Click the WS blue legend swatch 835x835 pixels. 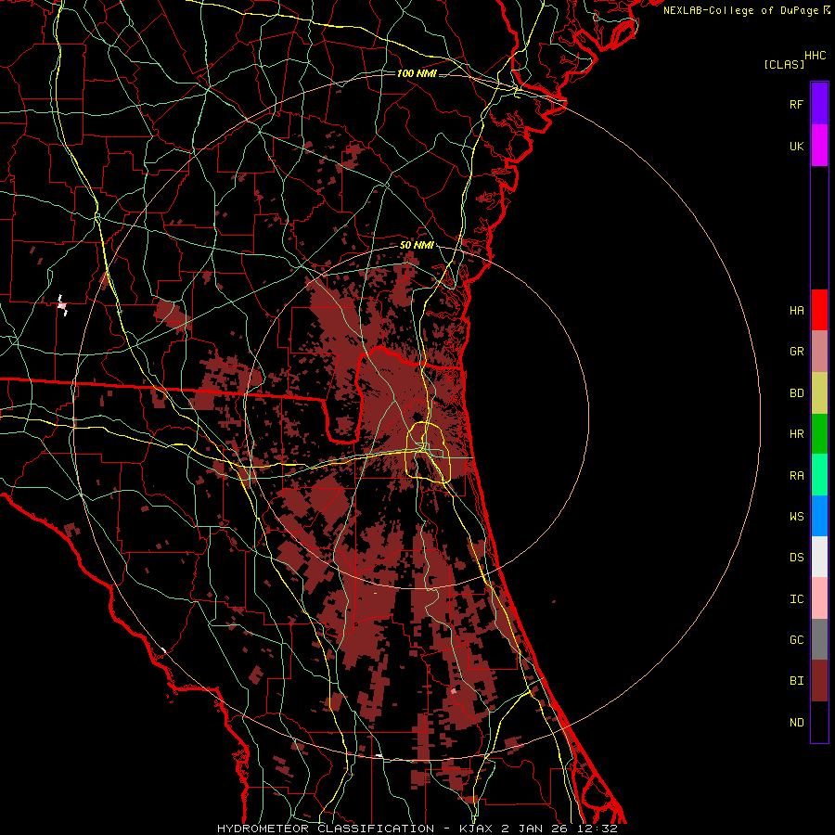[819, 516]
